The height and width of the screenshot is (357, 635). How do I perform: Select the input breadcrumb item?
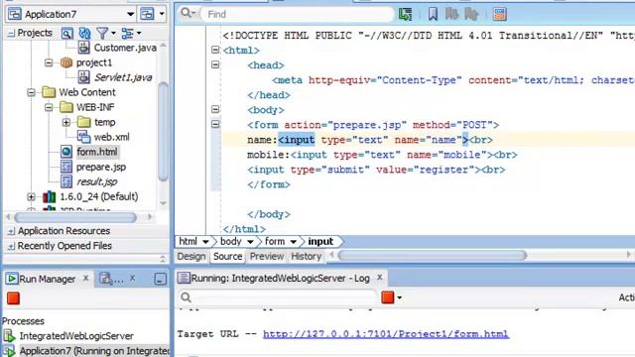[320, 242]
